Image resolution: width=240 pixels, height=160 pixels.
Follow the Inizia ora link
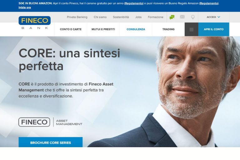(x=25, y=7)
